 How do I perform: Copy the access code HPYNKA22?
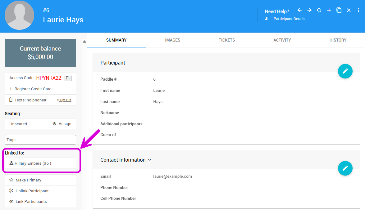[x=68, y=78]
